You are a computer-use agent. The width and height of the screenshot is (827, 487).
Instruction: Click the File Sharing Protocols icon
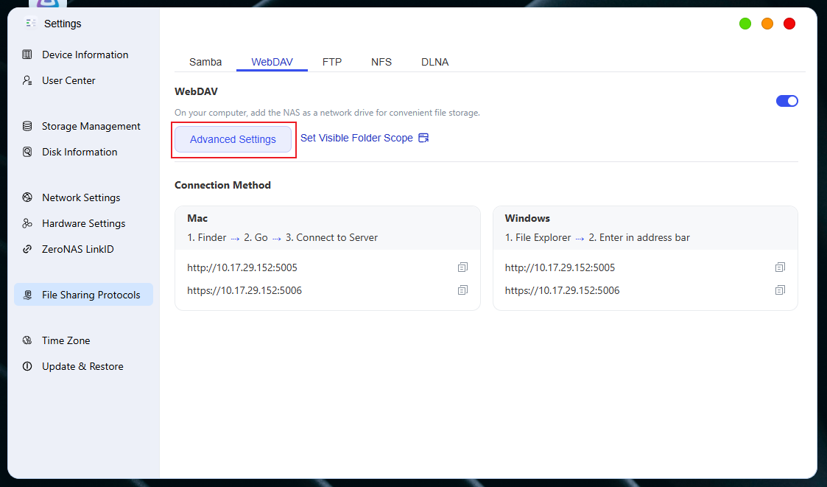coord(27,295)
